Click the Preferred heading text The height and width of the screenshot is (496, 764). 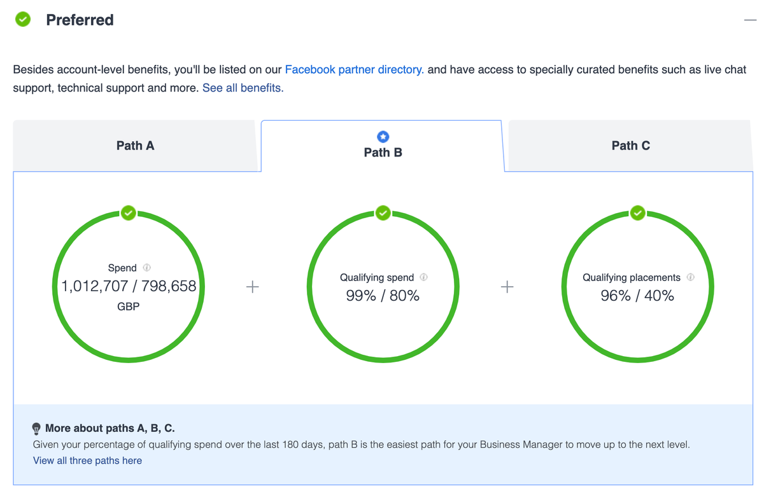80,20
